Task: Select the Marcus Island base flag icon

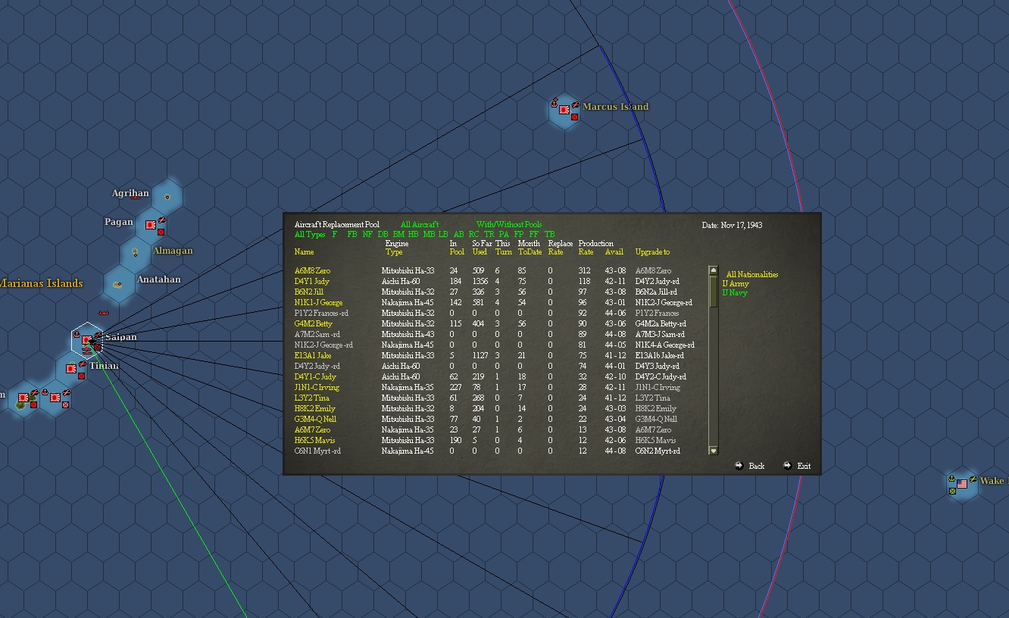Action: point(564,110)
